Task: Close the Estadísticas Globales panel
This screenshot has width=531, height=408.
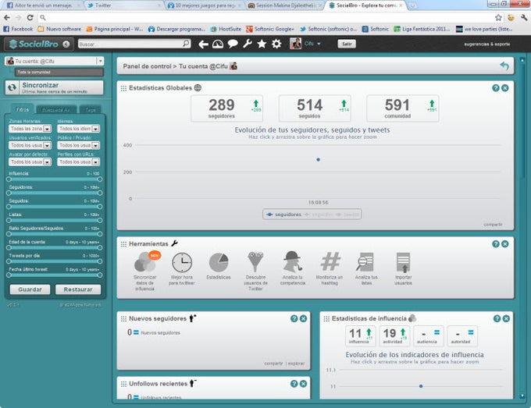Action: (505, 88)
